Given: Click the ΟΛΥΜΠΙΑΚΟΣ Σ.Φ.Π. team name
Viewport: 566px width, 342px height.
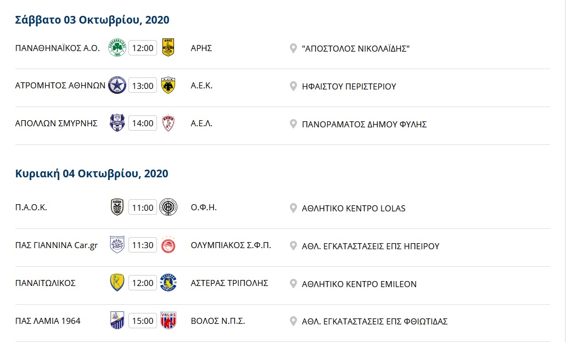Looking at the screenshot, I should [231, 245].
